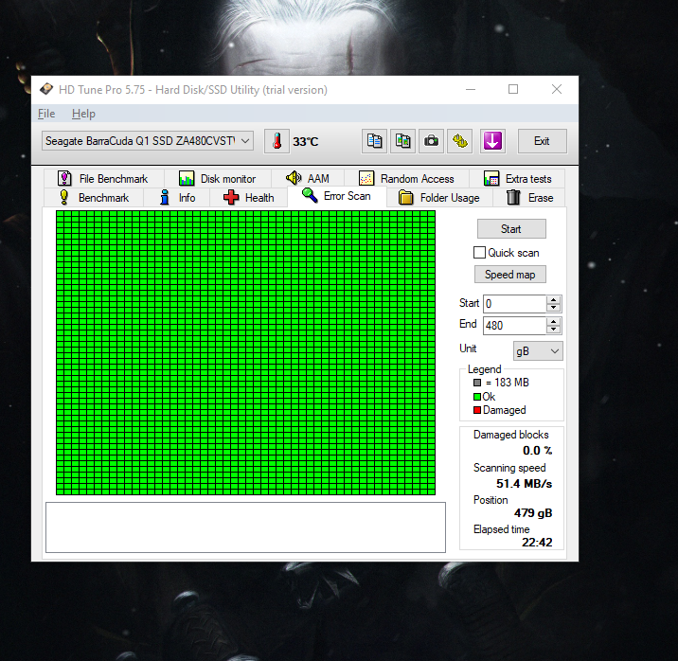Viewport: 678px width, 661px height.
Task: Expand the Unit gB dropdown
Action: tap(539, 351)
